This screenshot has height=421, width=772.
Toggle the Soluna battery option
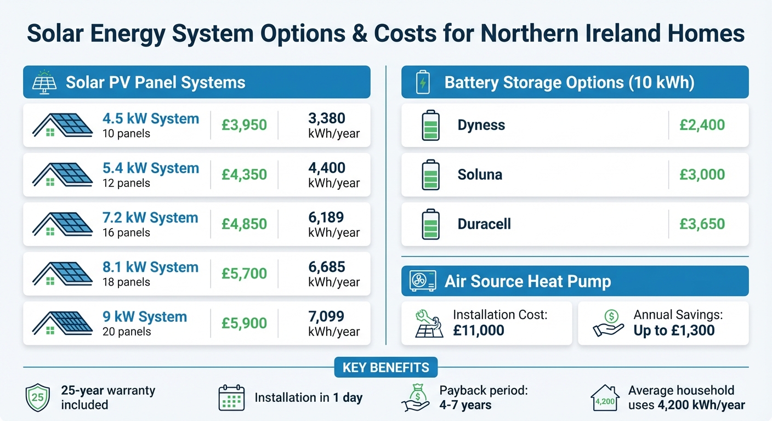tap(575, 174)
